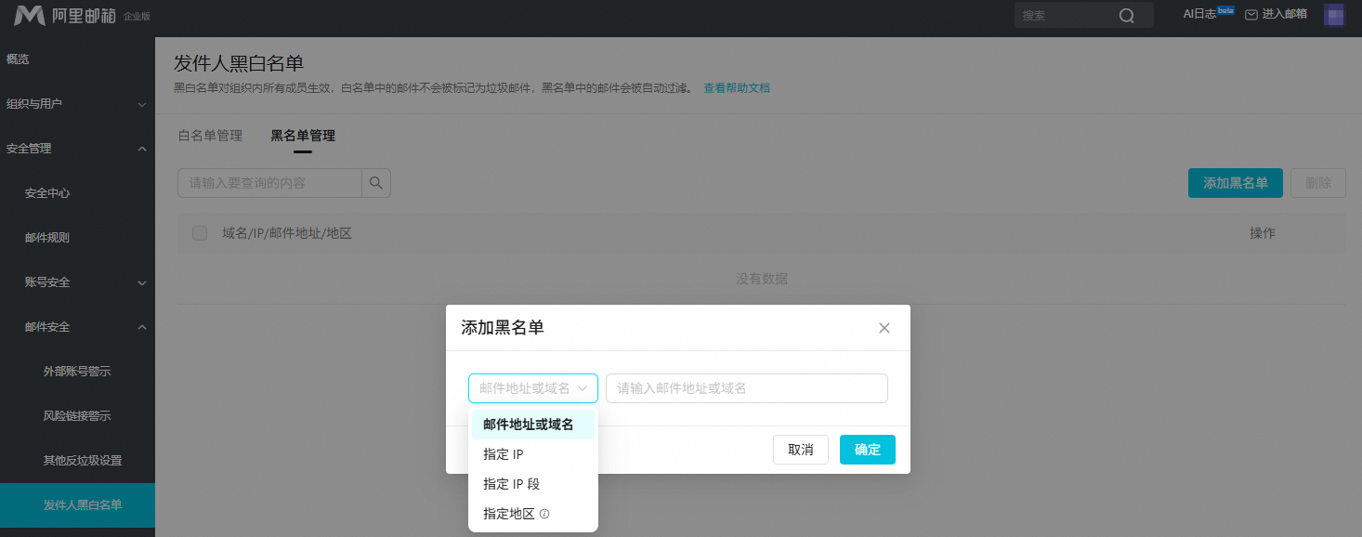Open 查看帮助文档 help link
Viewport: 1362px width, 537px height.
pos(737,88)
